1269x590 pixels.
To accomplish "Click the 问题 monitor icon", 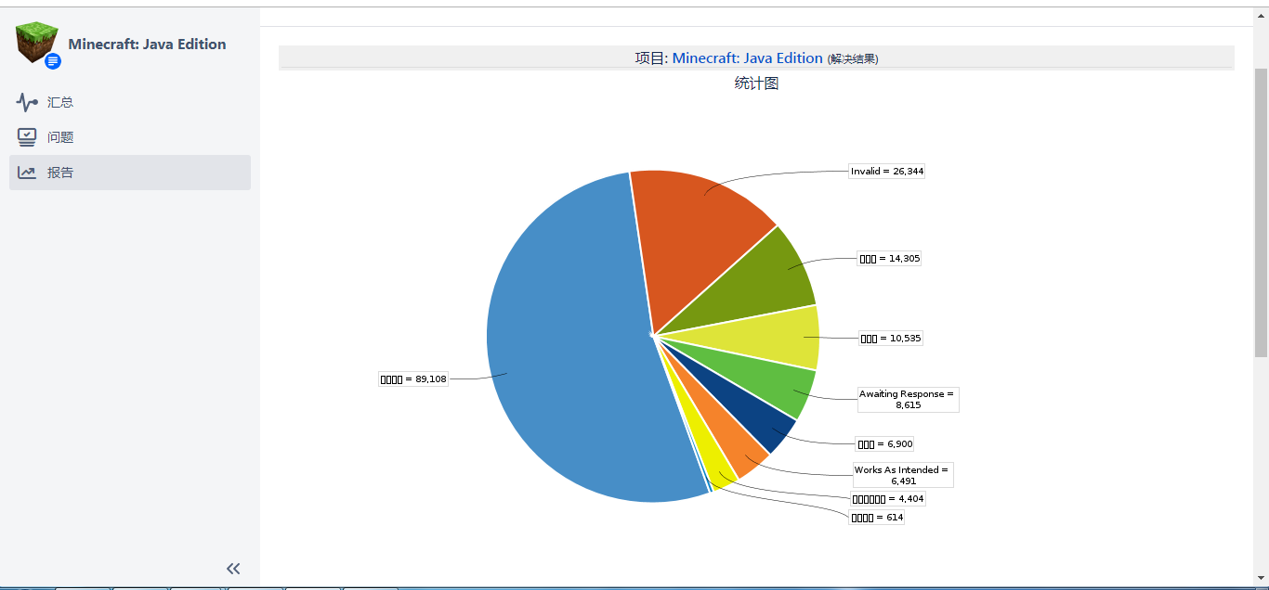I will pos(27,137).
